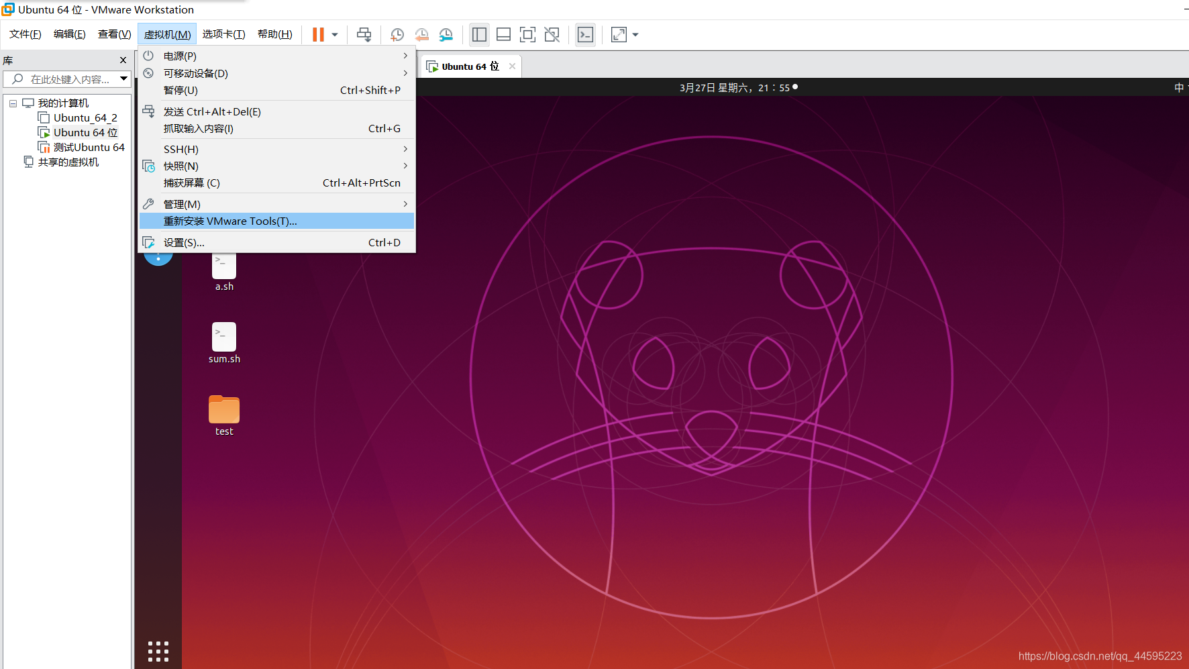Screen dimensions: 1189x669
Task: Open the snapshot manager wrench icon
Action: coord(446,34)
